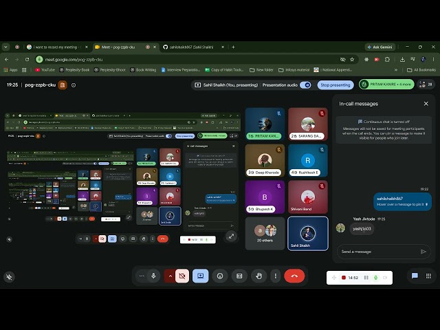Screen dimensions: 440x330
Task: Click the red recorder extension icon in toolbar
Action: pos(377,60)
